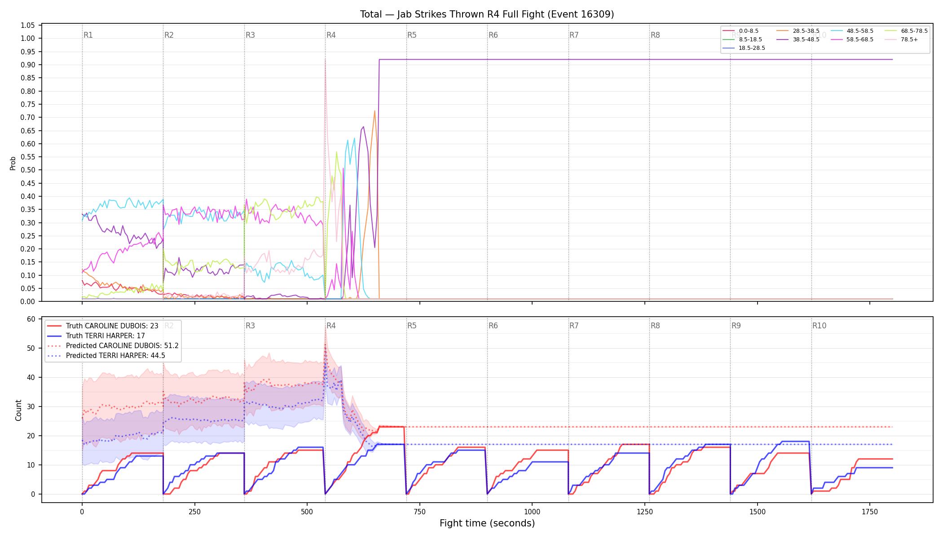Select the 0.0-8.5 legend entry label
This screenshot has height=539, width=943.
[749, 31]
